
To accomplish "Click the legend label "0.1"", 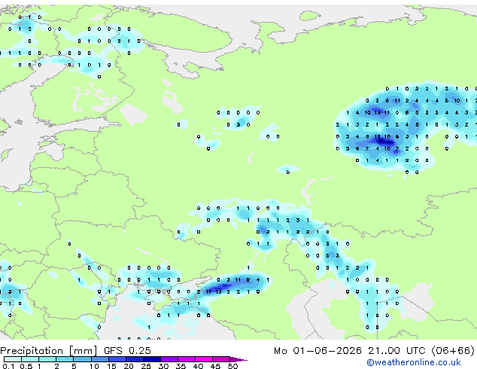I will pos(9,366).
